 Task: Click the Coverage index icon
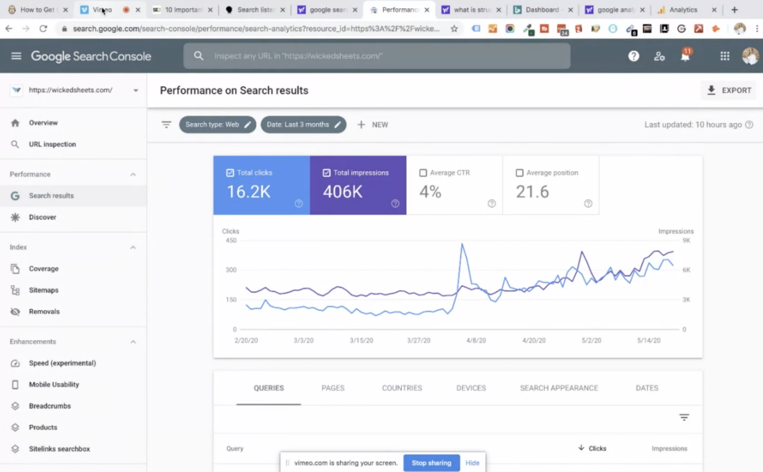[x=15, y=268]
